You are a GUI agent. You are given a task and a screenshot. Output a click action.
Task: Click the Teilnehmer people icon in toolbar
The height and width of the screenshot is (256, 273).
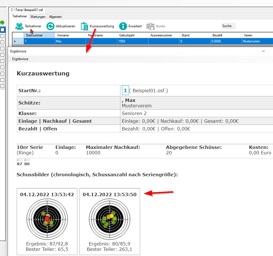(19, 26)
